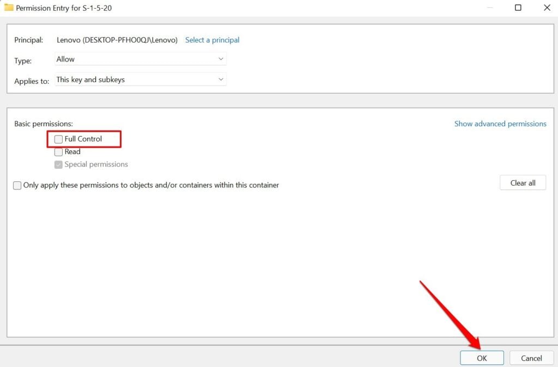Viewport: 558px width, 367px height.
Task: Maximize the Permission Entry window
Action: [x=518, y=8]
